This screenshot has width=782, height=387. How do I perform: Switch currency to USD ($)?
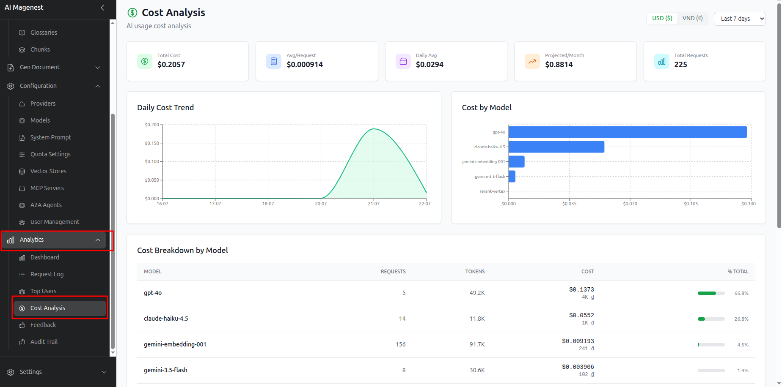(x=662, y=19)
